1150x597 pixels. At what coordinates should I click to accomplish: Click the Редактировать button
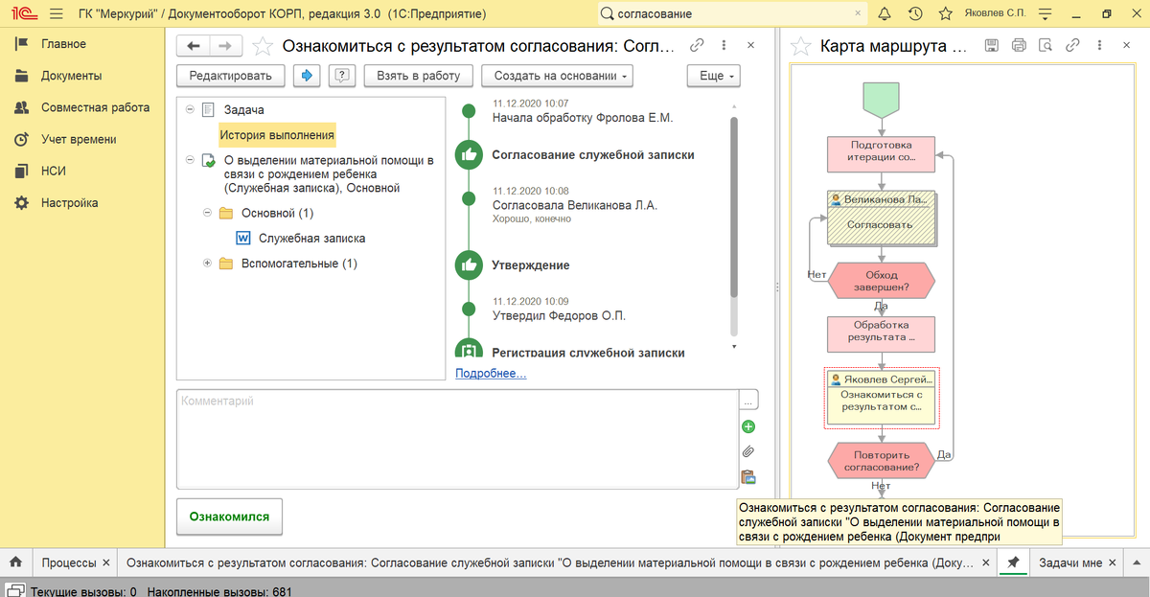coord(231,76)
